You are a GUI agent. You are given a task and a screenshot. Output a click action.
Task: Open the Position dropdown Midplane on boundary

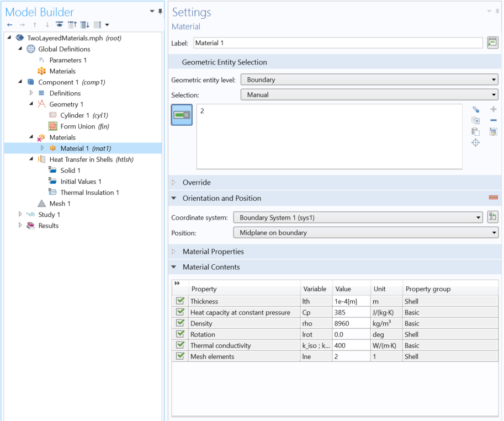366,233
